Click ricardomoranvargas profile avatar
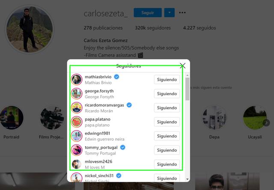274x190 pixels. [77, 108]
